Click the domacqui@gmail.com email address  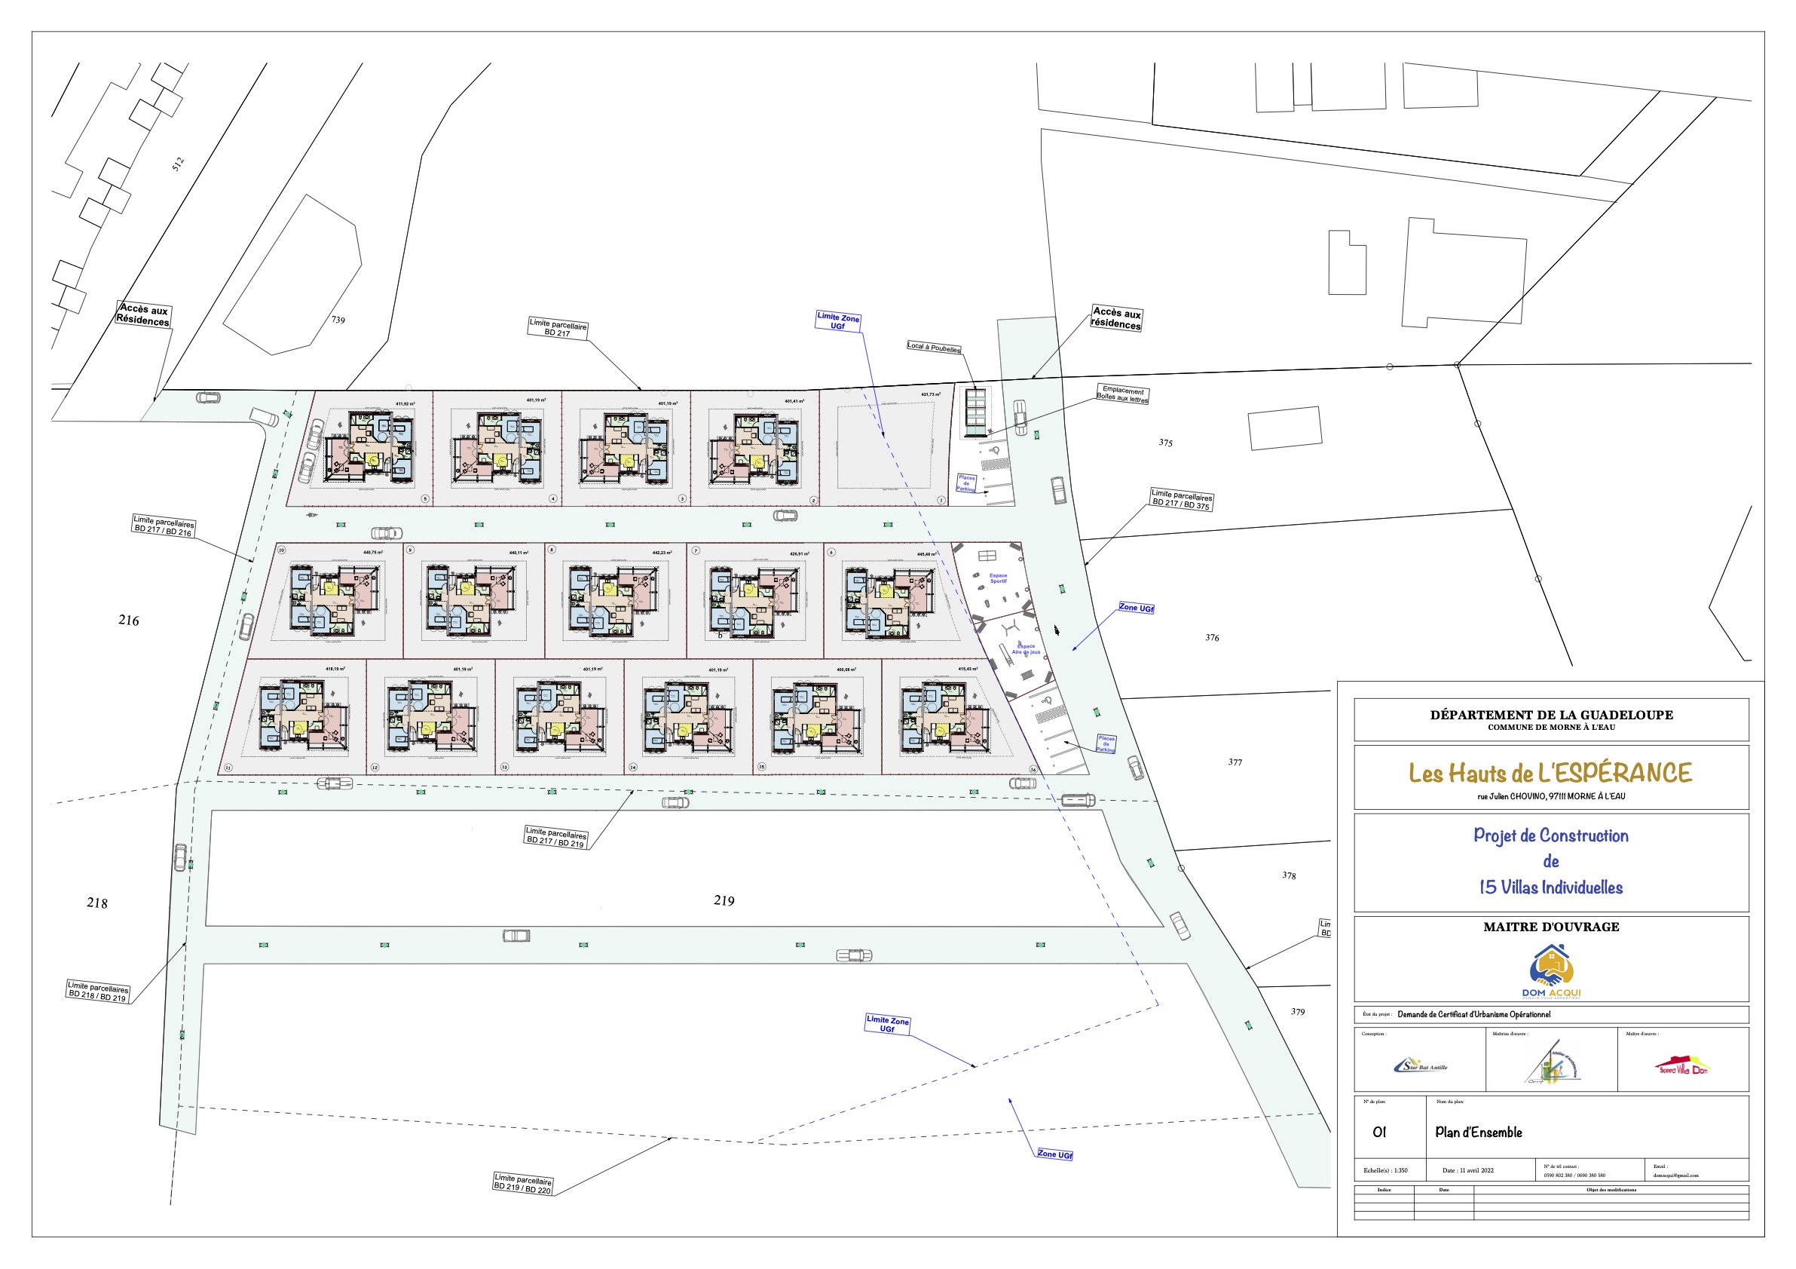[1675, 1175]
